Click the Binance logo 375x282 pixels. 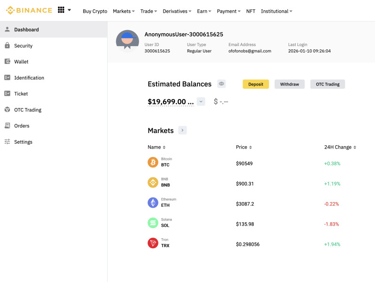pyautogui.click(x=29, y=10)
